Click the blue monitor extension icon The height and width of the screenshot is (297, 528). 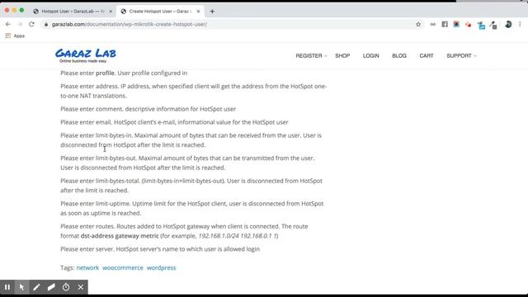pyautogui.click(x=481, y=26)
